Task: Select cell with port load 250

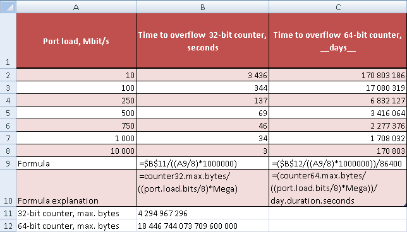Action: pos(76,100)
